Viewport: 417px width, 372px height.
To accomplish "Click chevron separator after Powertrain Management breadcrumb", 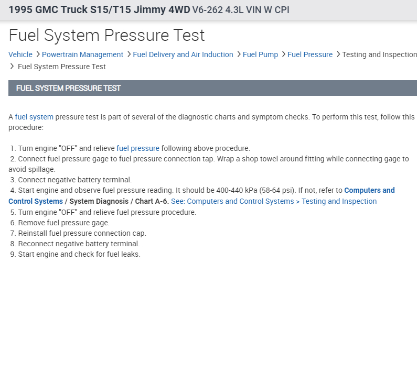I will coord(129,54).
